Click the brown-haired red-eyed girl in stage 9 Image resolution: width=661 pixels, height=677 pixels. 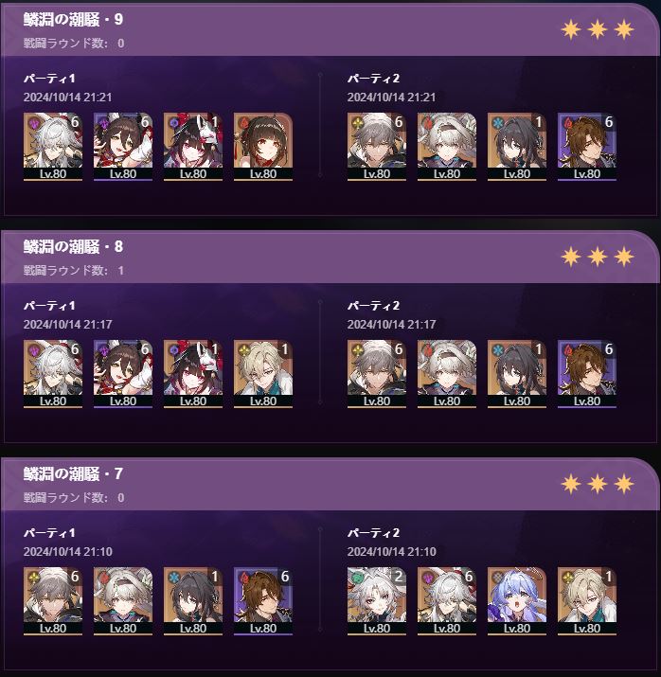click(263, 147)
